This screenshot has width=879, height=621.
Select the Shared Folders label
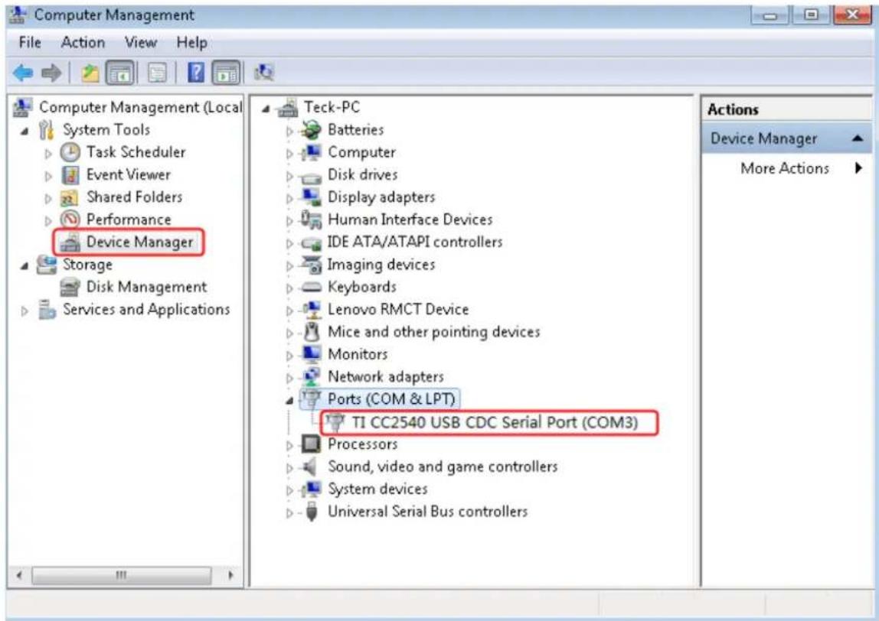coord(135,197)
